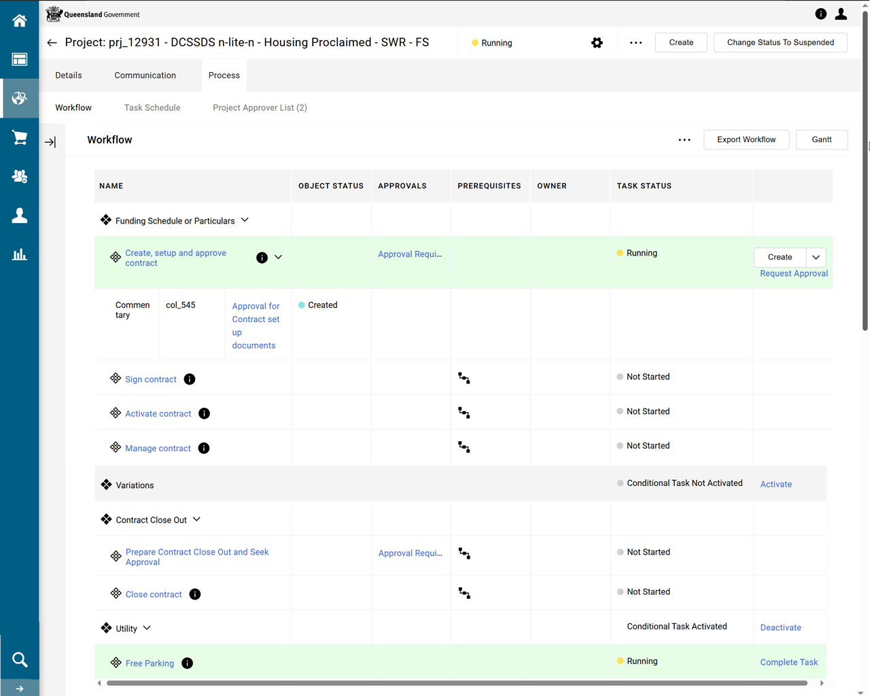This screenshot has width=870, height=696.
Task: Switch to the Communication tab
Action: 145,75
